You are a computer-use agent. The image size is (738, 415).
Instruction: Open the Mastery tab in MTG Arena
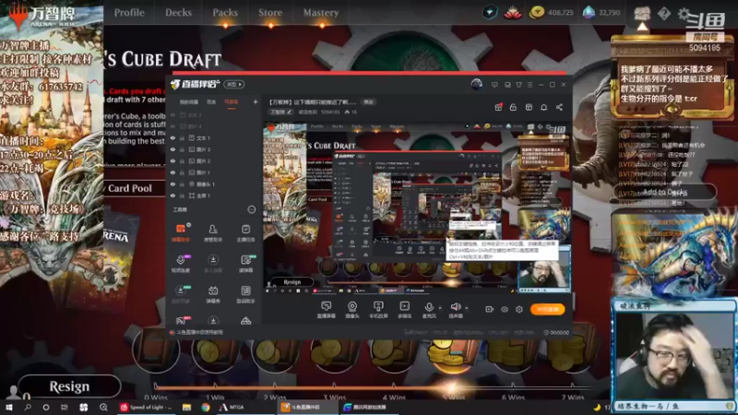[x=321, y=13]
